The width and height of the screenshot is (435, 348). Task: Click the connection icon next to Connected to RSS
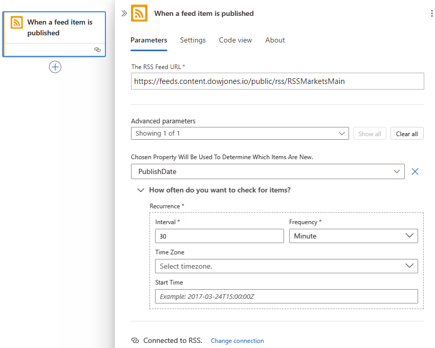coord(135,339)
